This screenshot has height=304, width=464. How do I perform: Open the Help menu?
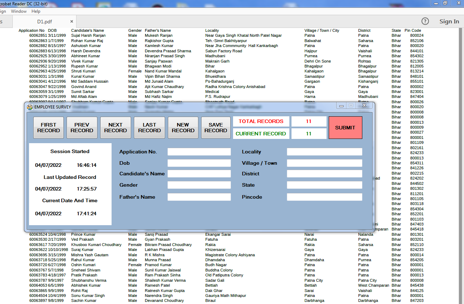36,11
